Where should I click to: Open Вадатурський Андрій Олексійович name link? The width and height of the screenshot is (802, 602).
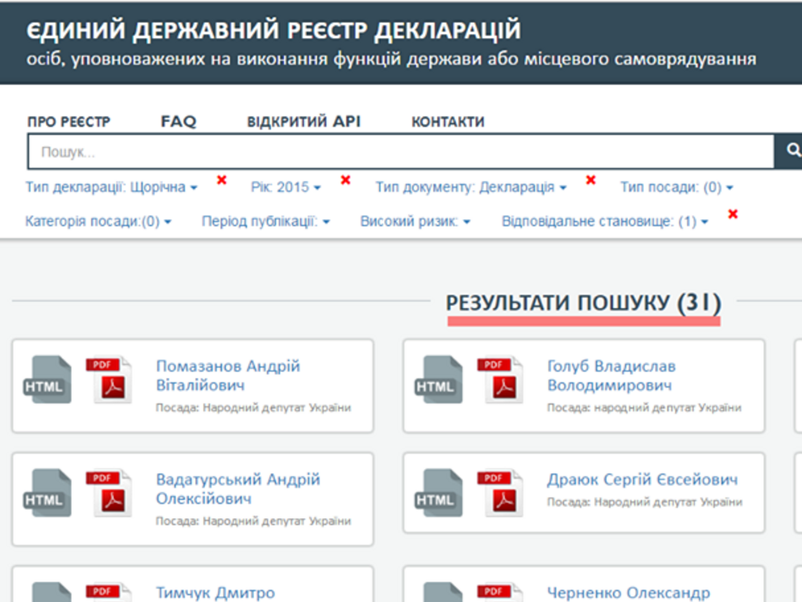click(238, 488)
